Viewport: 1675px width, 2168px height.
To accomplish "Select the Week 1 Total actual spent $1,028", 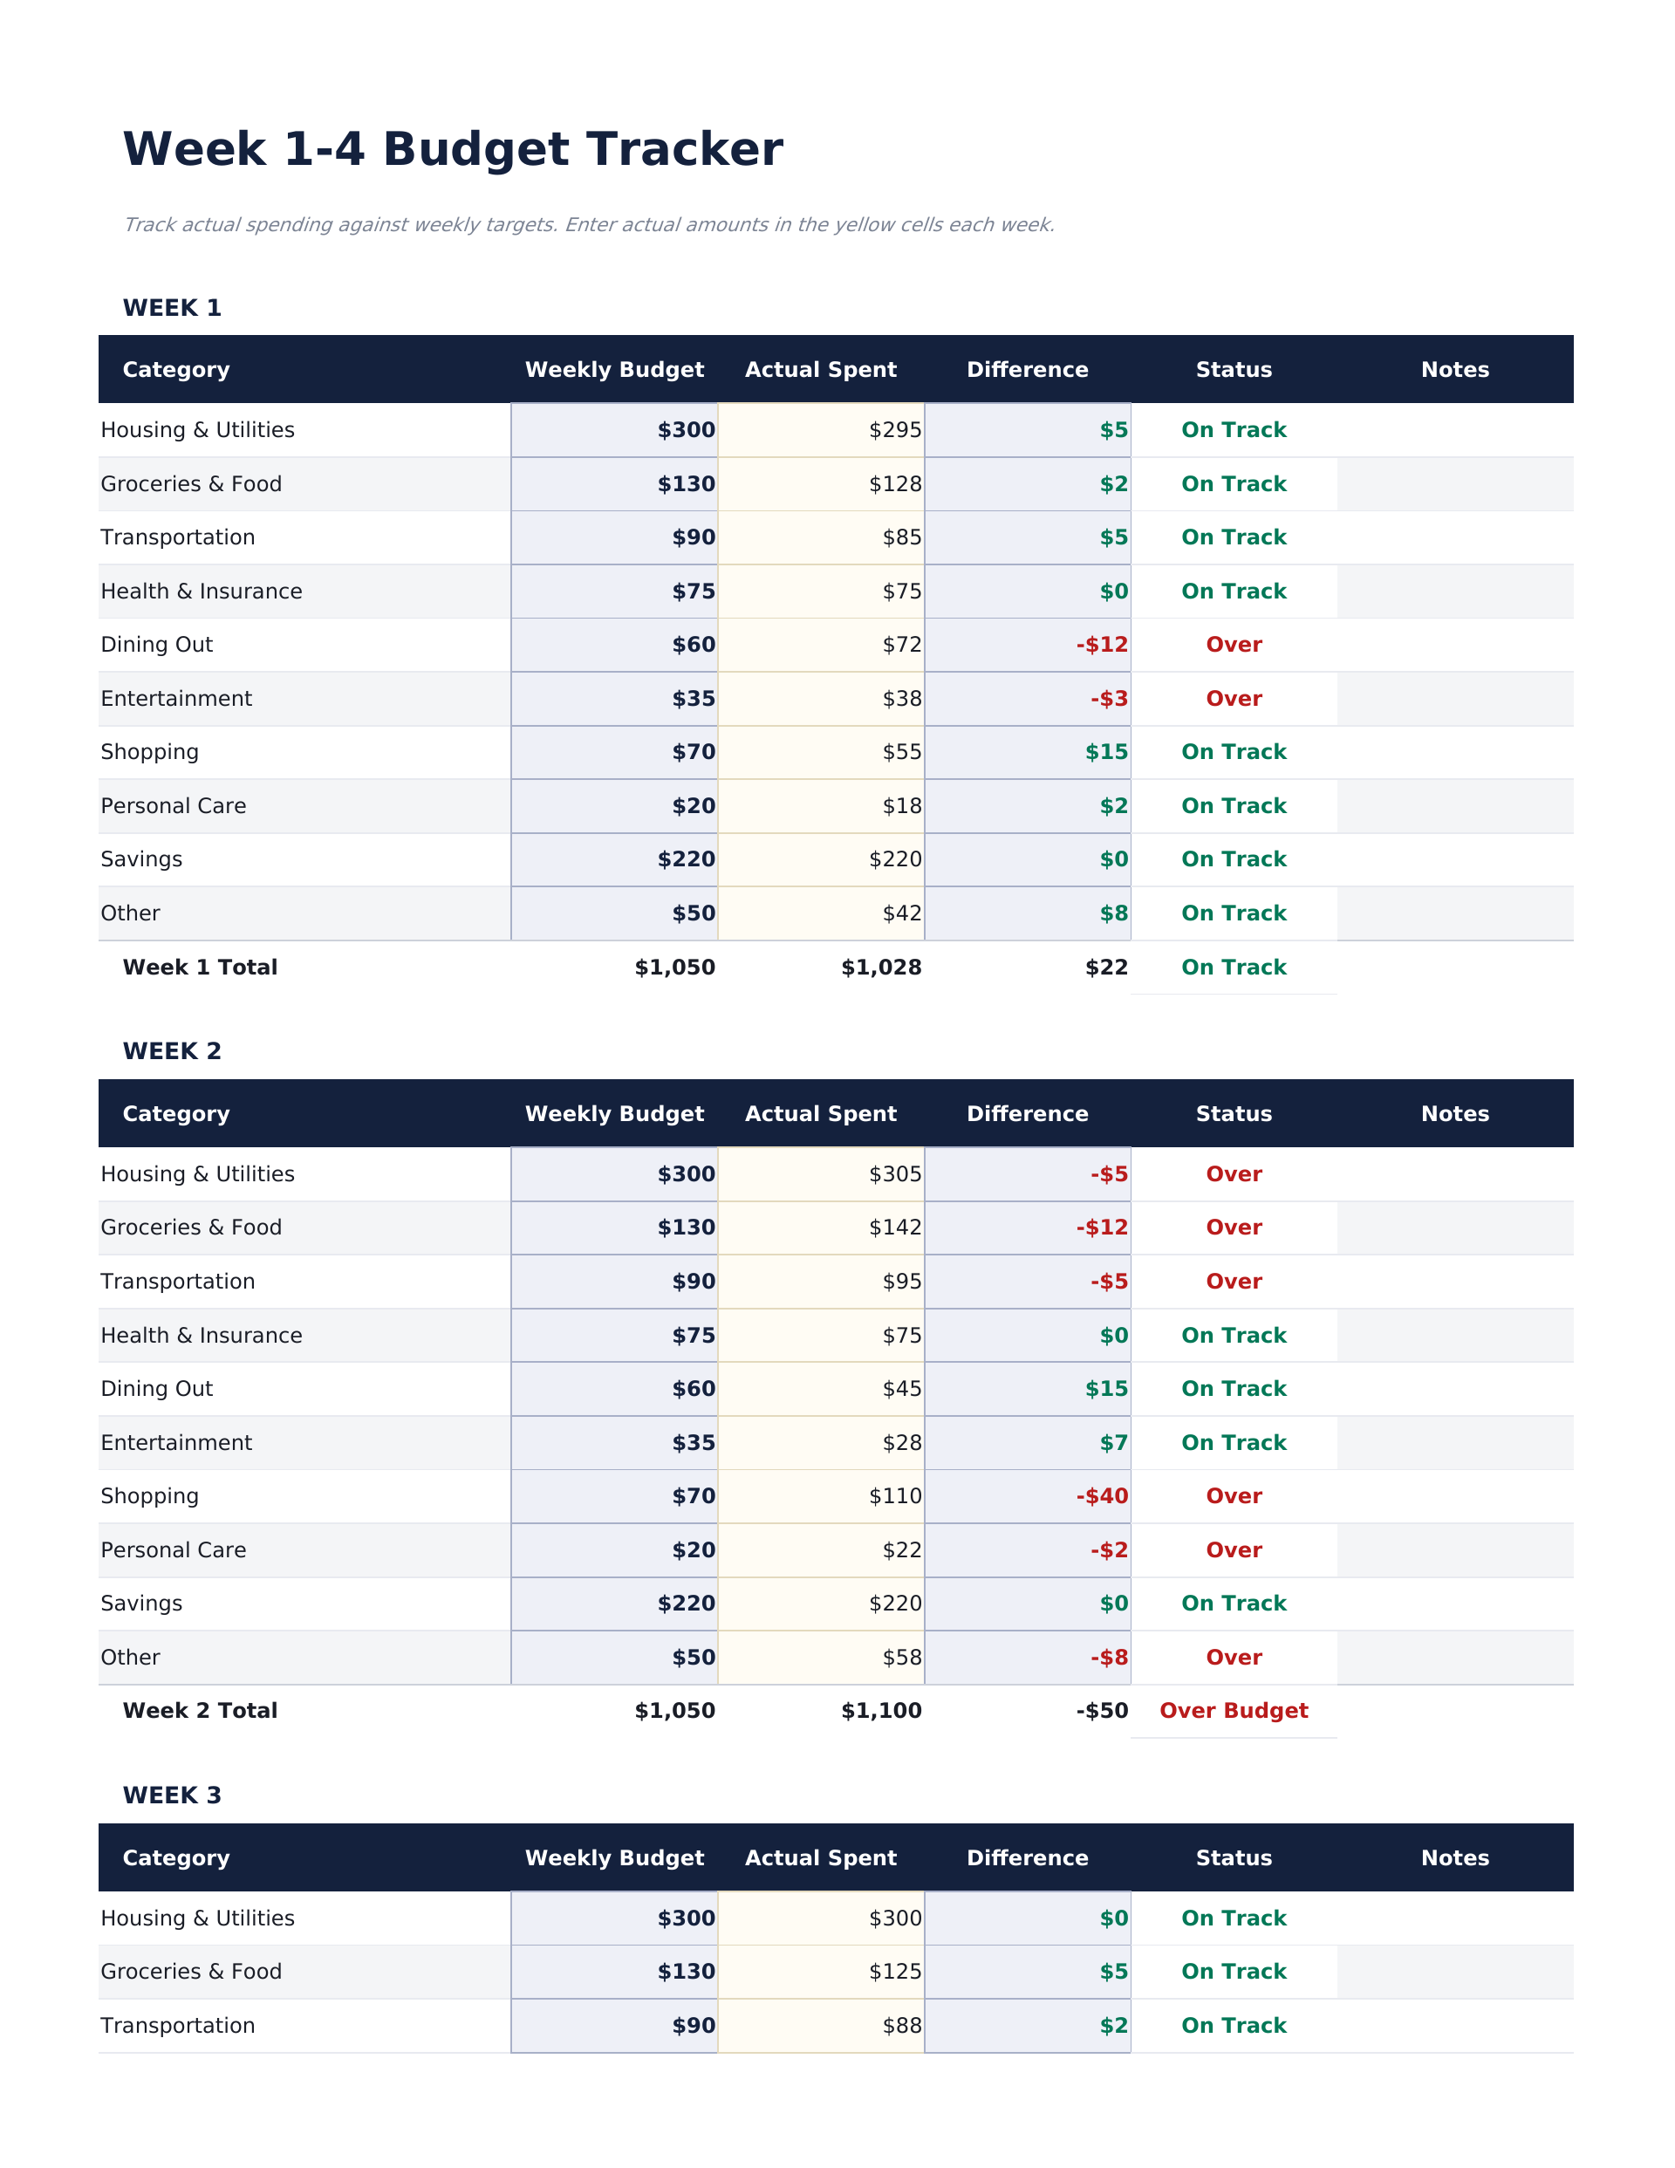I will (881, 968).
